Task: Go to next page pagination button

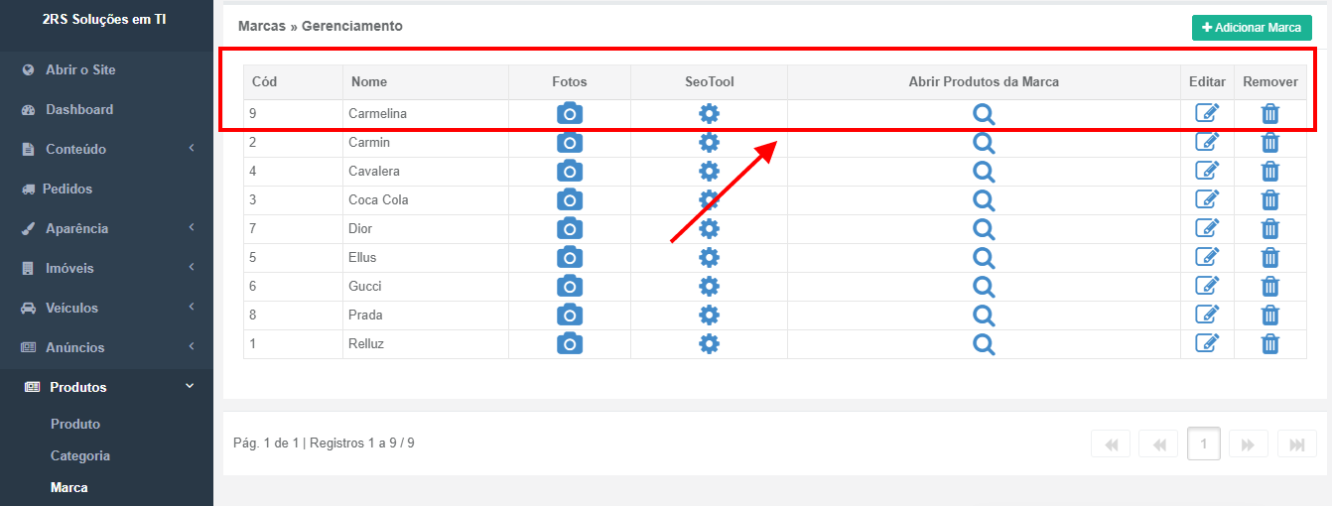Action: [x=1249, y=444]
